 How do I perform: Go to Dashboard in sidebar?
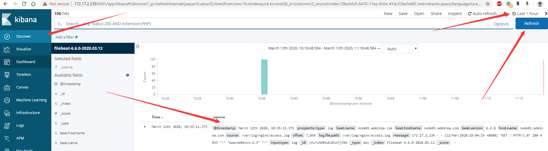(26, 62)
